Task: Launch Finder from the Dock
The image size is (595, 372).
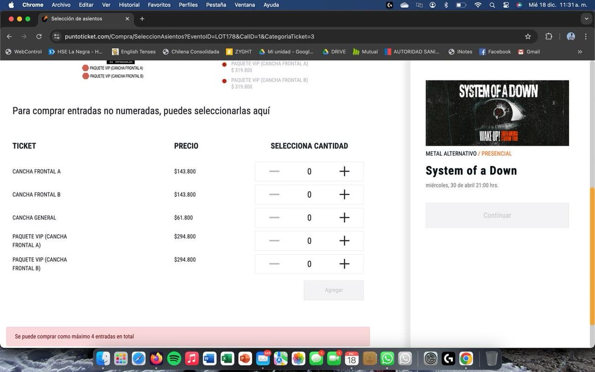Action: [x=104, y=358]
